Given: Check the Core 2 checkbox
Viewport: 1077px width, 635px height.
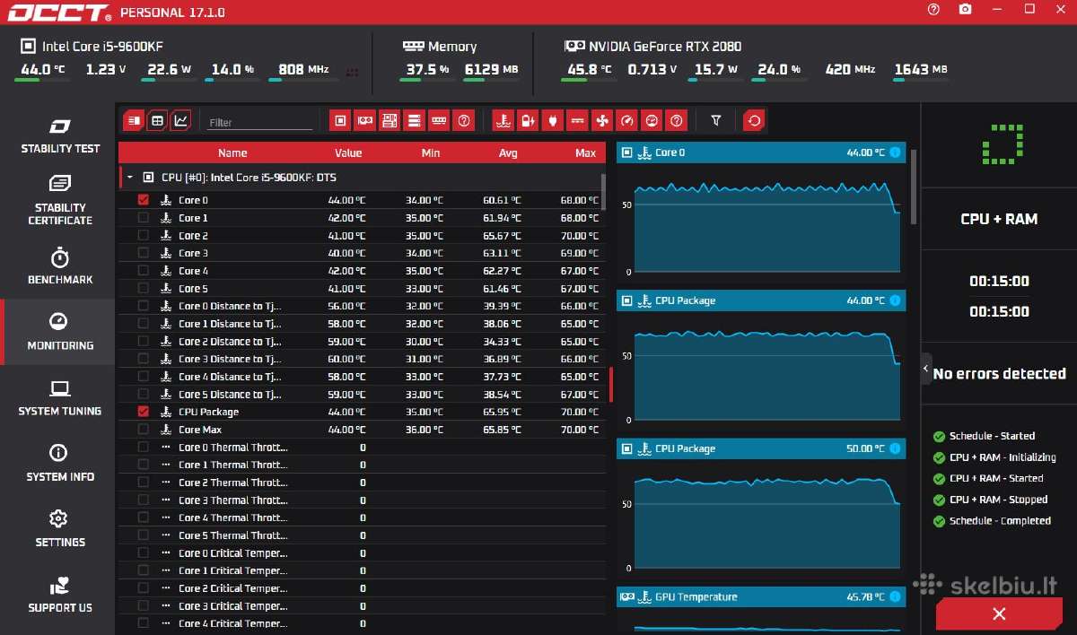Looking at the screenshot, I should coord(143,235).
